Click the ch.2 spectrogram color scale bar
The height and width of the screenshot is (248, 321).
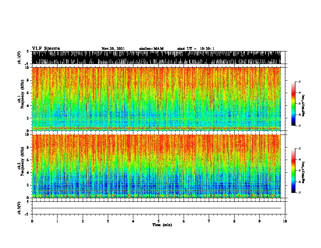[x=293, y=171]
